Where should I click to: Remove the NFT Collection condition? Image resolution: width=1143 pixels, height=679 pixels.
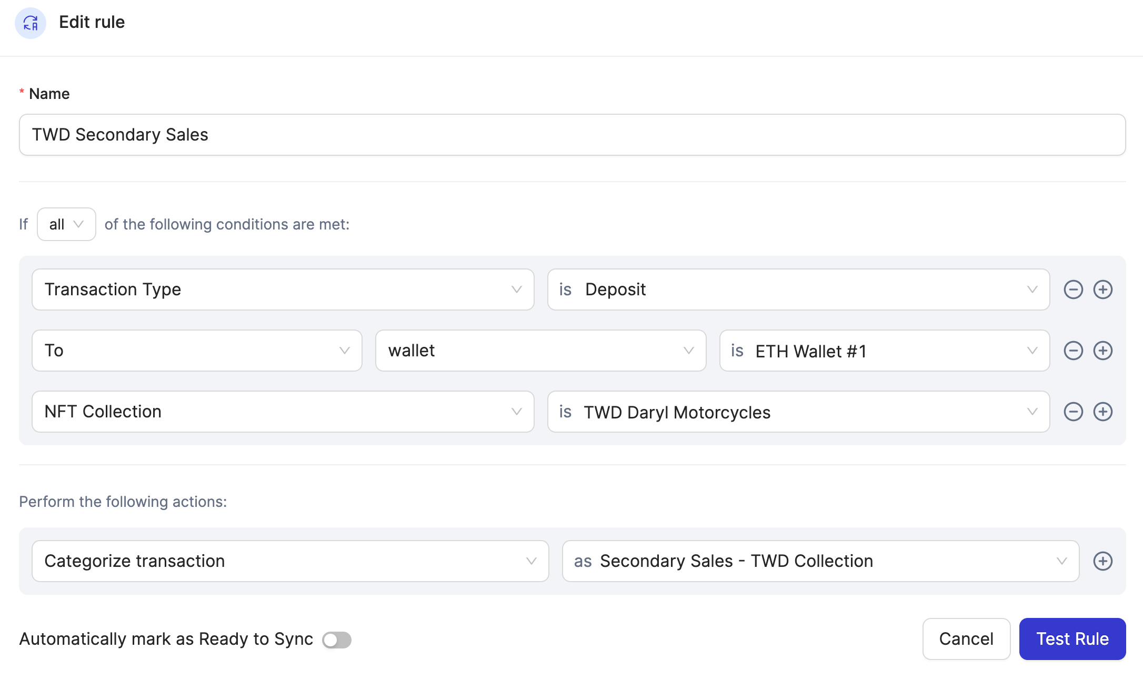point(1073,412)
